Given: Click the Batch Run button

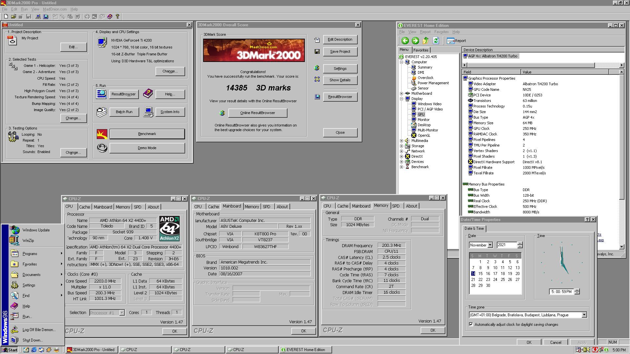Looking at the screenshot, I should pyautogui.click(x=124, y=112).
